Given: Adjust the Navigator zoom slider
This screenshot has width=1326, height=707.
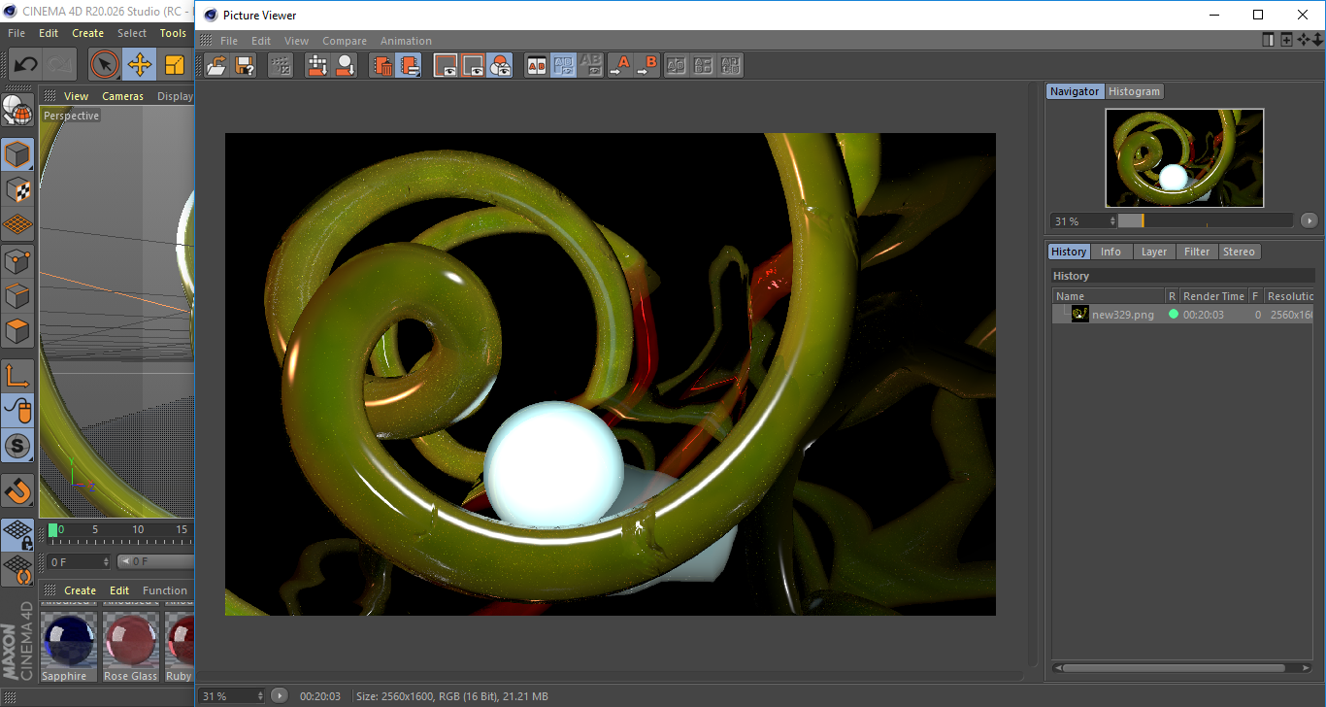Looking at the screenshot, I should [1205, 220].
